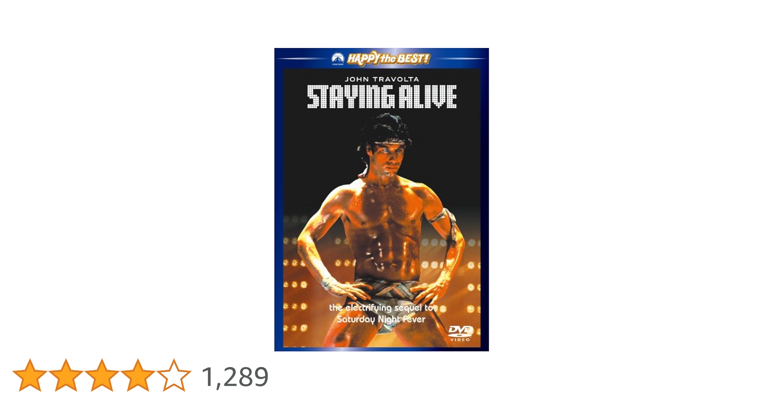Click the Paramount logo on the cover
The height and width of the screenshot is (400, 764).
pyautogui.click(x=338, y=59)
